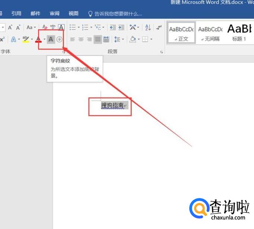This screenshot has height=229, width=254.
Task: Expand text effects dropdown arrow
Action: pos(19,39)
